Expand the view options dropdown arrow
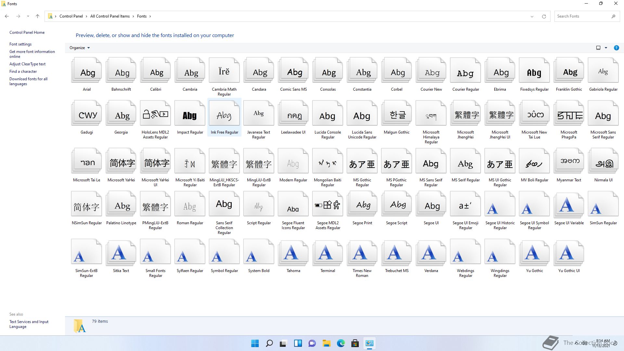Viewport: 624px width, 351px height. [606, 48]
